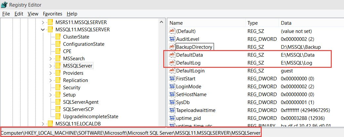344x137 pixels.
Task: Open the View menu
Action: tap(33, 14)
